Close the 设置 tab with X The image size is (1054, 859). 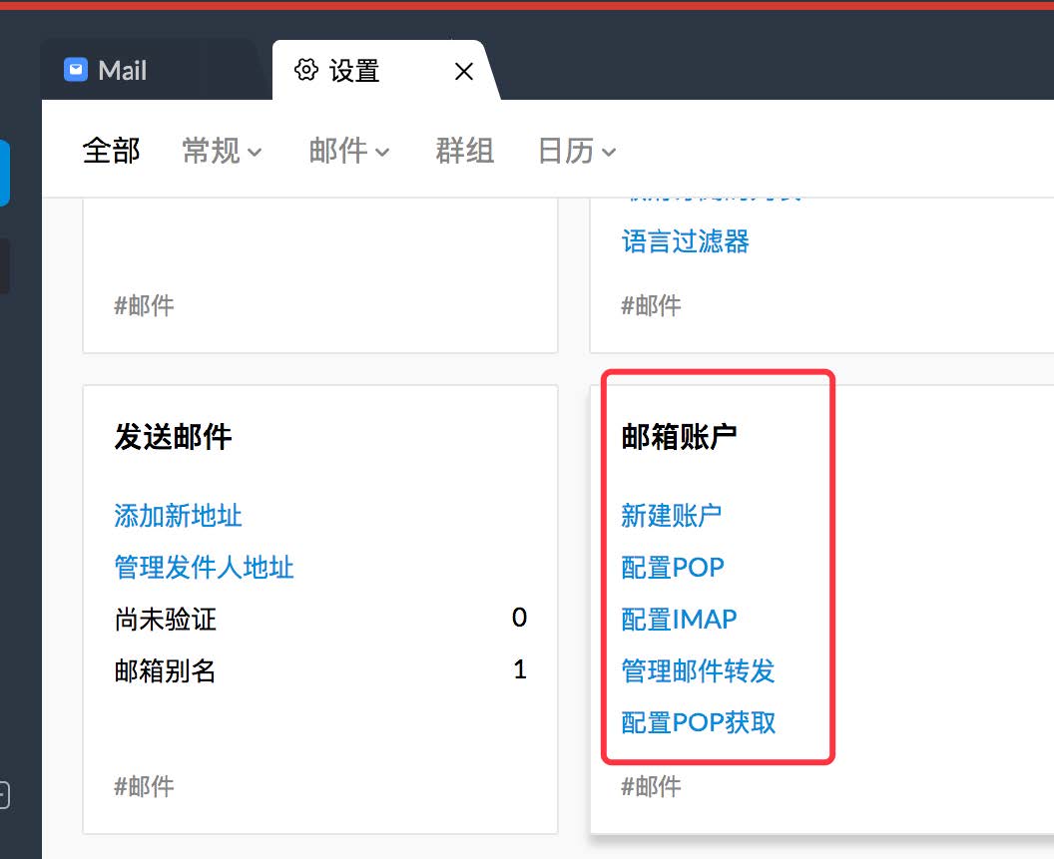pyautogui.click(x=463, y=71)
